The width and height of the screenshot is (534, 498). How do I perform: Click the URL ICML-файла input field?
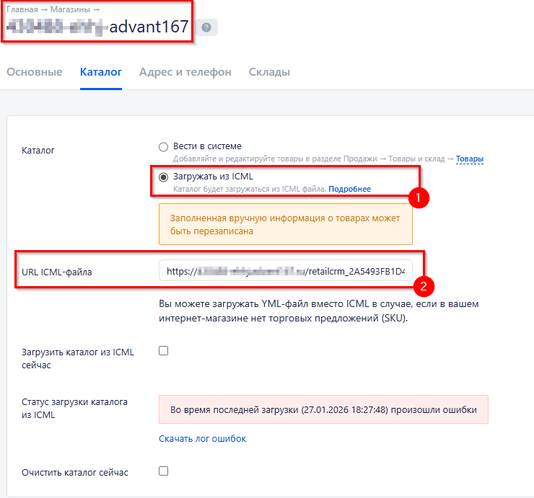pyautogui.click(x=285, y=272)
